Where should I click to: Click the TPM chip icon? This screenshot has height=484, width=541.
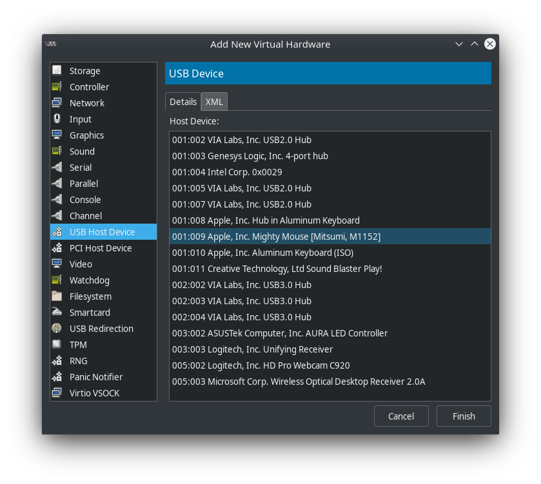[x=57, y=344]
